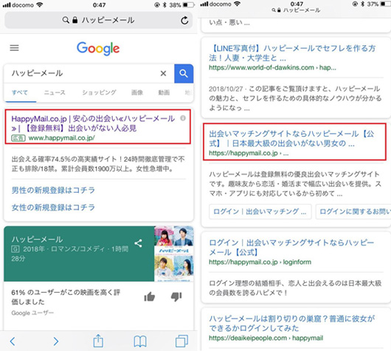Tap the left Safari address bar
The height and width of the screenshot is (351, 391).
pos(99,20)
